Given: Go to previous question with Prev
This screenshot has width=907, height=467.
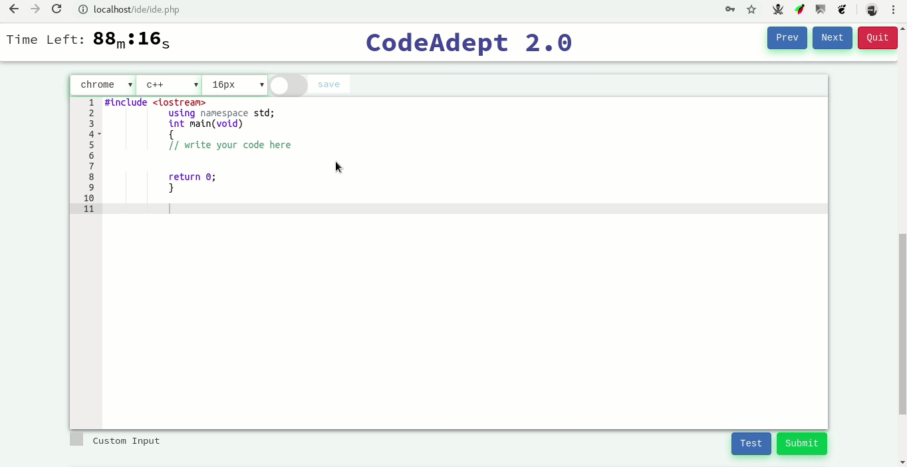Looking at the screenshot, I should click(787, 38).
